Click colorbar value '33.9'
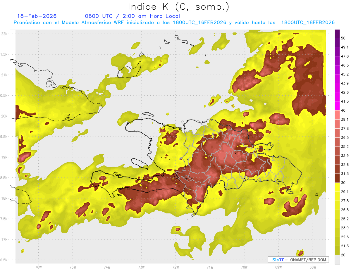 click(345, 156)
